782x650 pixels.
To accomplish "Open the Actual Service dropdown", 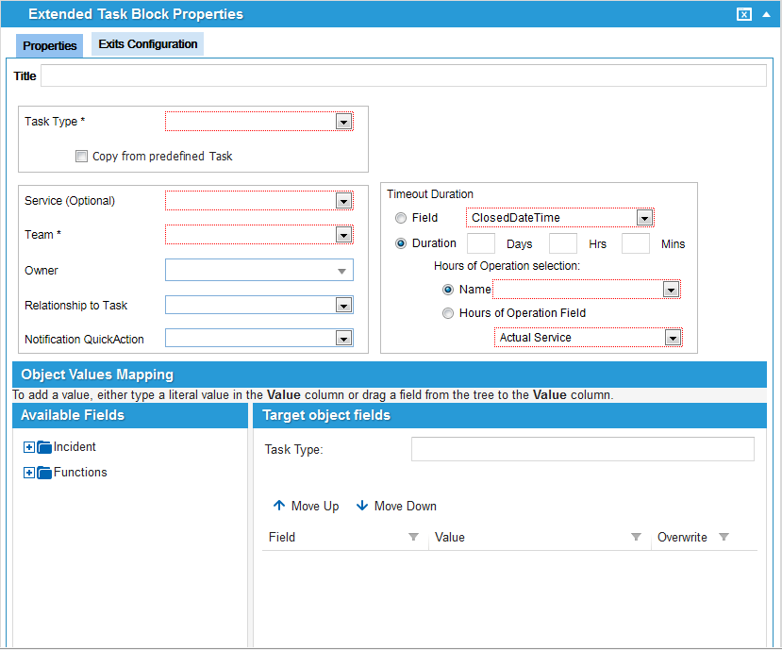I will point(672,338).
